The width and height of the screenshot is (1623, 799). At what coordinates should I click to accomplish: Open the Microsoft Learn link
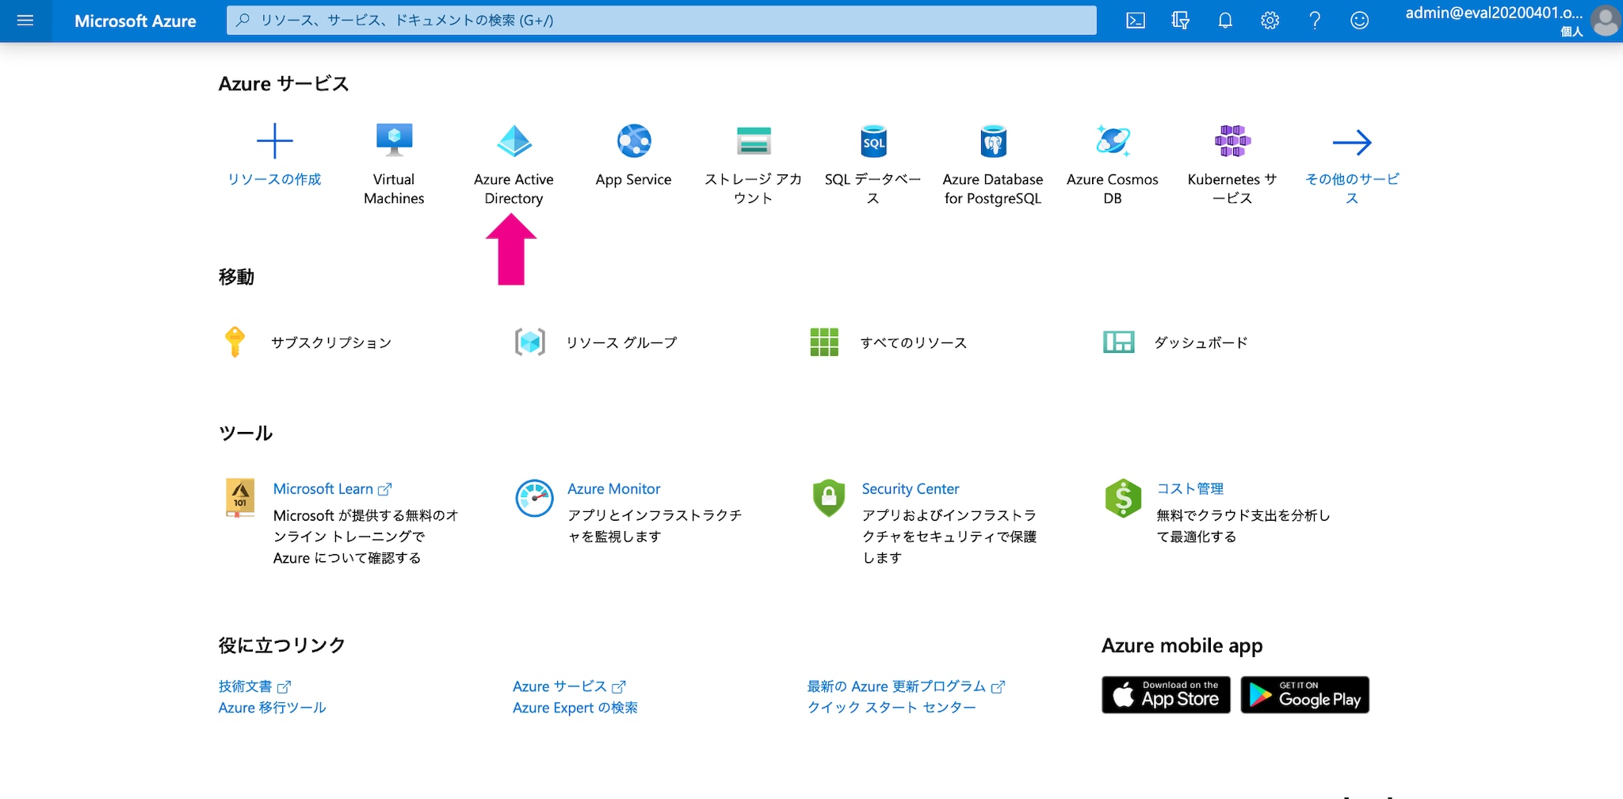[x=333, y=489]
